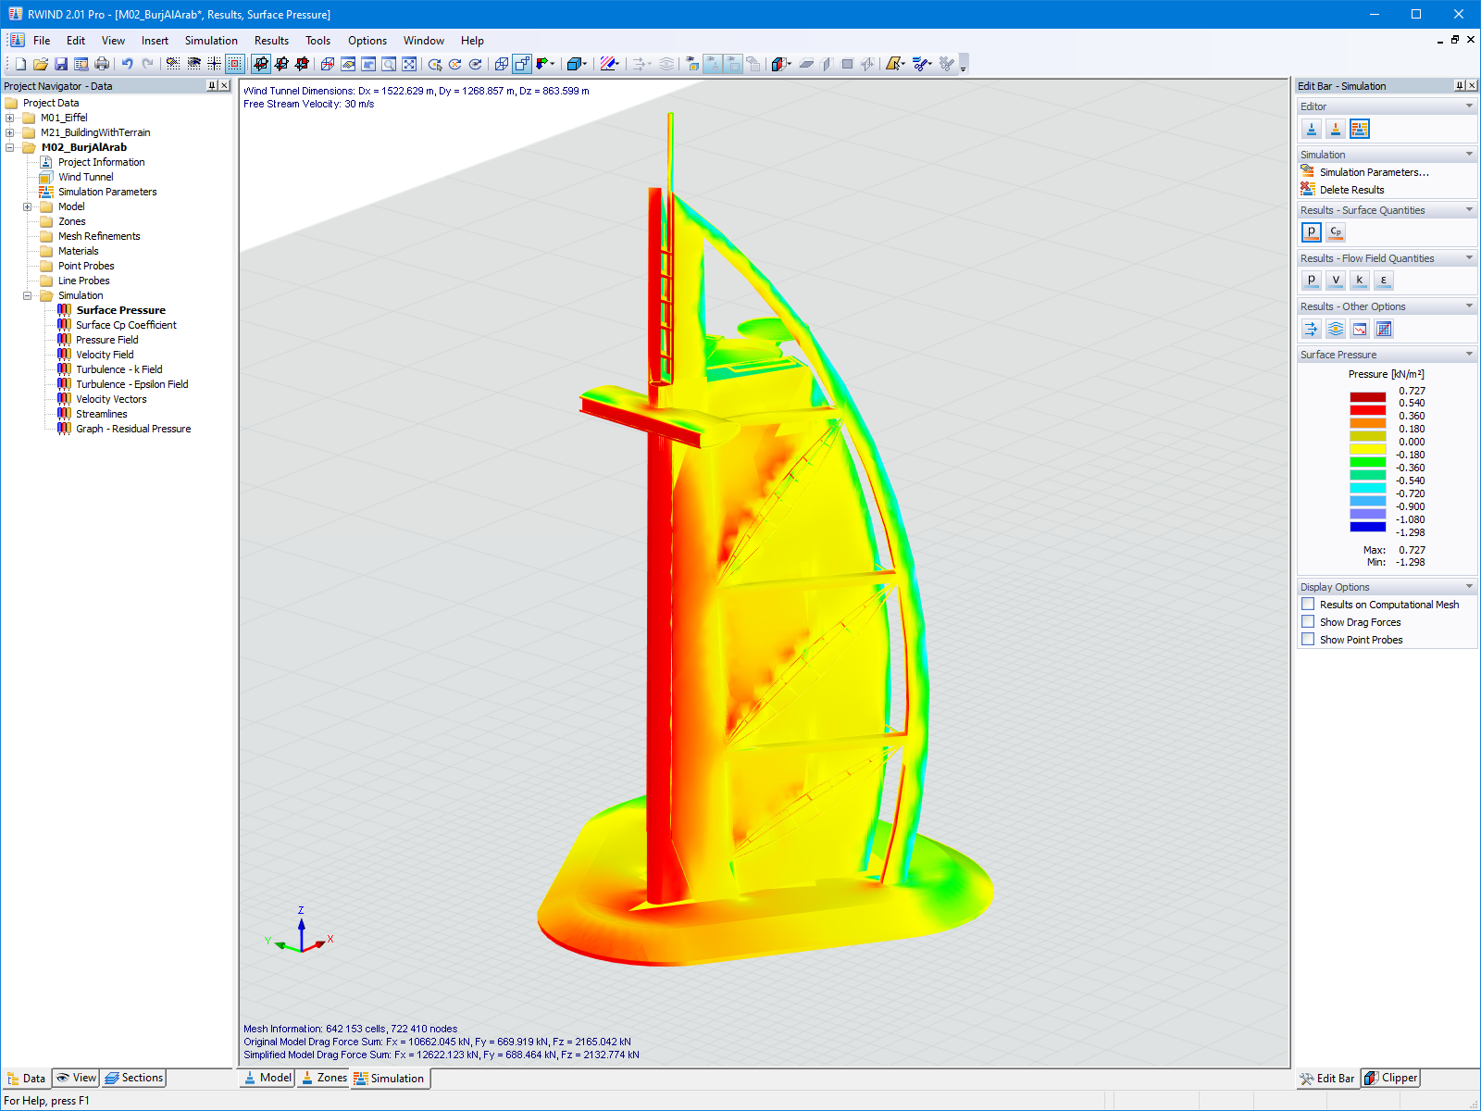Switch to the Model tab
This screenshot has width=1481, height=1111.
click(x=266, y=1078)
